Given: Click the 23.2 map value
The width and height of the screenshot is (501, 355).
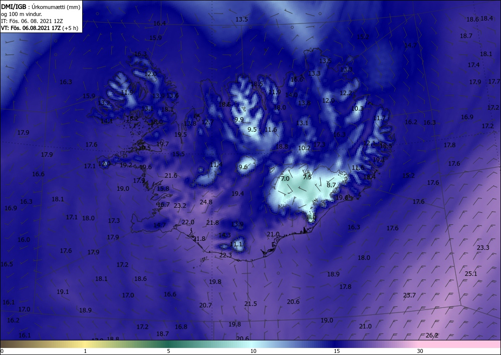Looking at the screenshot, I should click(180, 206).
